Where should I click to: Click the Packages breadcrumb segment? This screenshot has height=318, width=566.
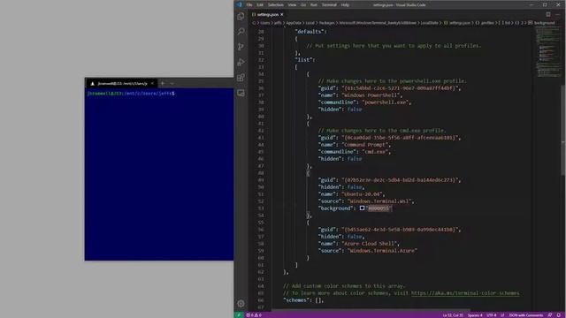pyautogui.click(x=326, y=23)
